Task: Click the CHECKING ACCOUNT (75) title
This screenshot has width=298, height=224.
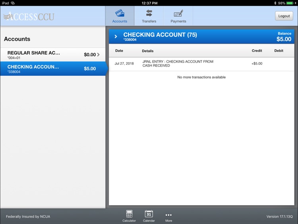Action: [160, 35]
